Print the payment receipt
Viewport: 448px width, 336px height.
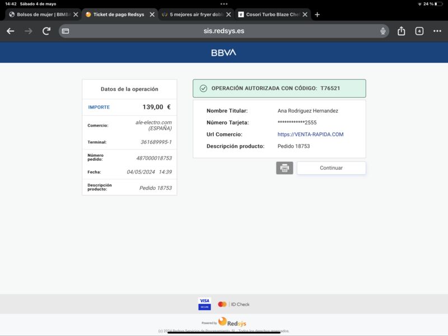tap(284, 168)
